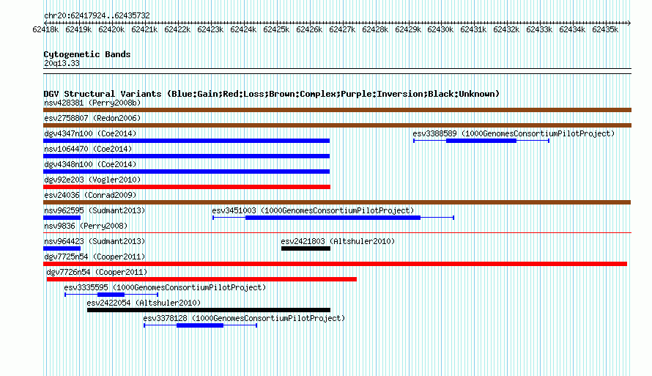The width and height of the screenshot is (652, 376).
Task: Select blue bar under esv3388589
Action: 481,141
